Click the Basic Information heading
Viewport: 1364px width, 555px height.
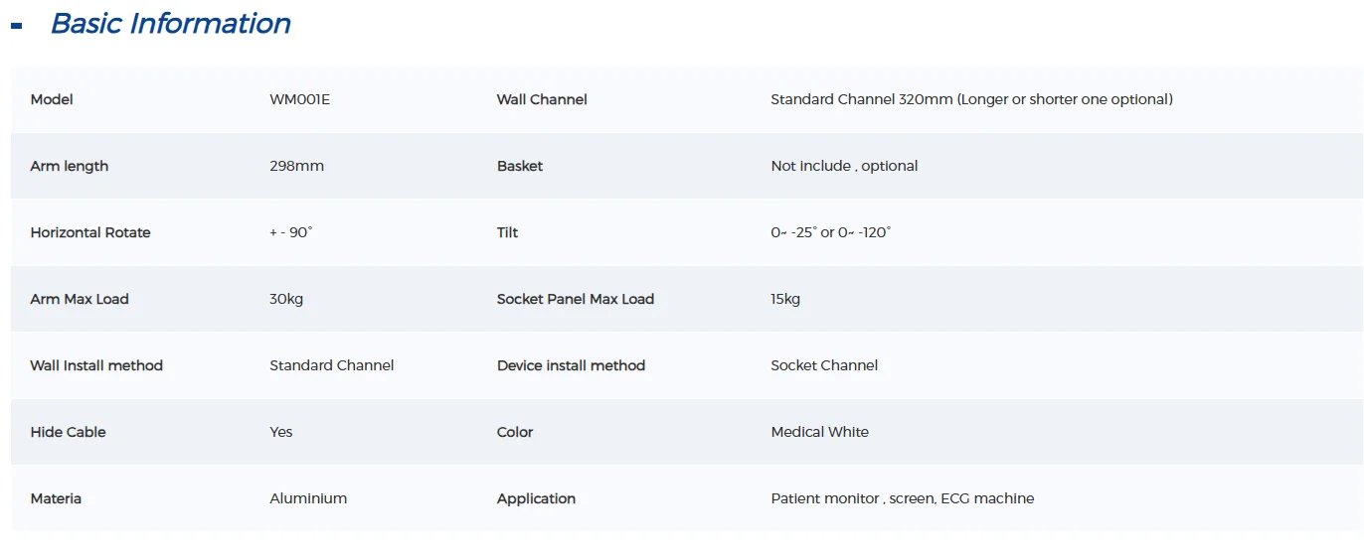[x=170, y=24]
